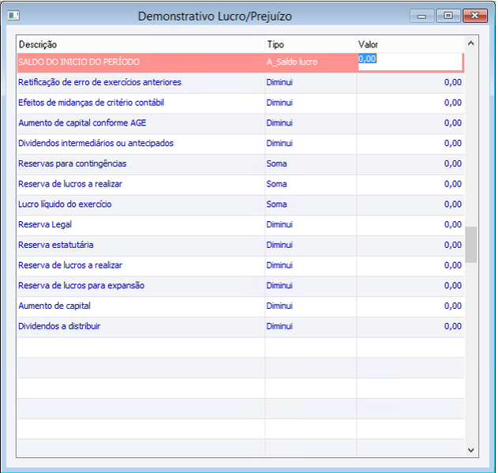The width and height of the screenshot is (498, 473).
Task: Select the vertical scrollbar thumb
Action: click(x=471, y=245)
